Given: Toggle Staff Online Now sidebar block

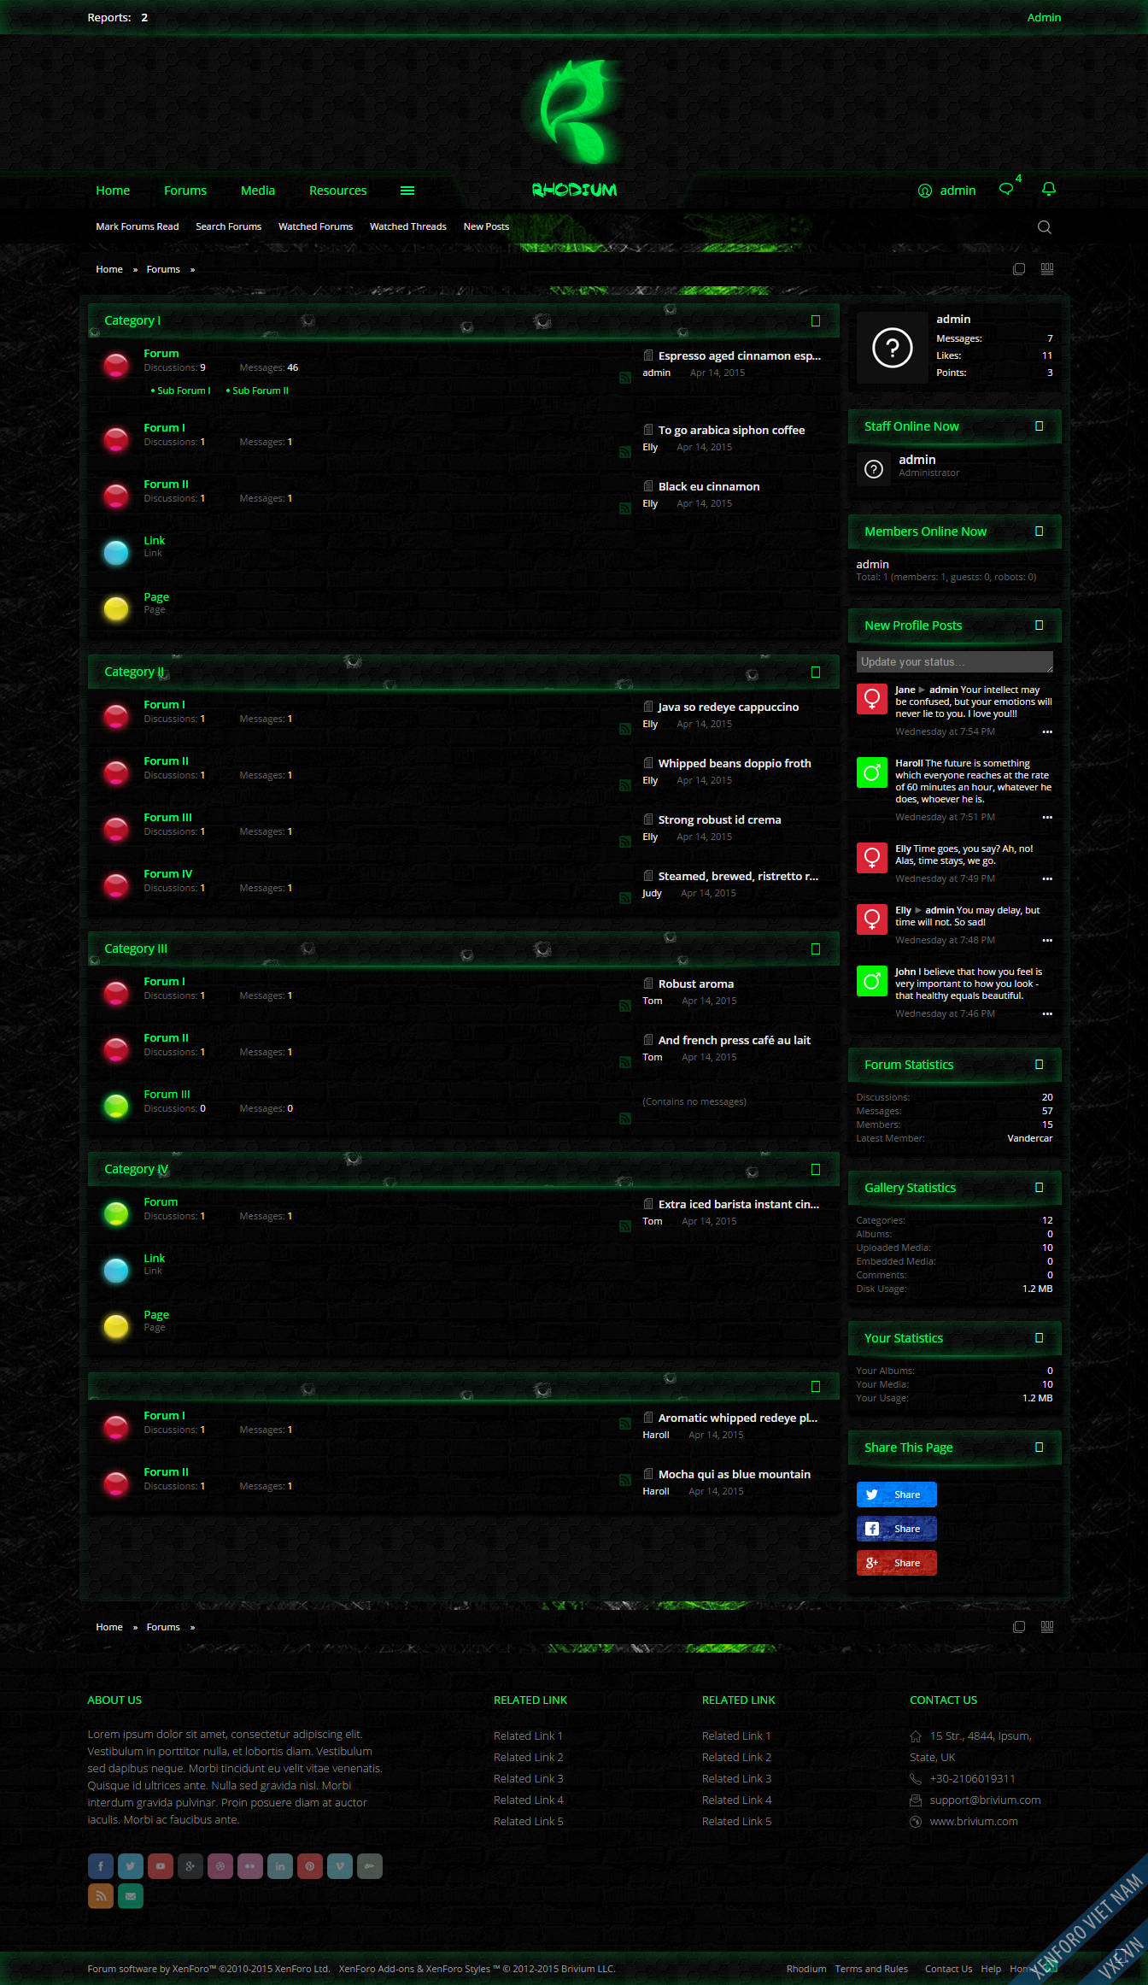Looking at the screenshot, I should (x=1040, y=426).
